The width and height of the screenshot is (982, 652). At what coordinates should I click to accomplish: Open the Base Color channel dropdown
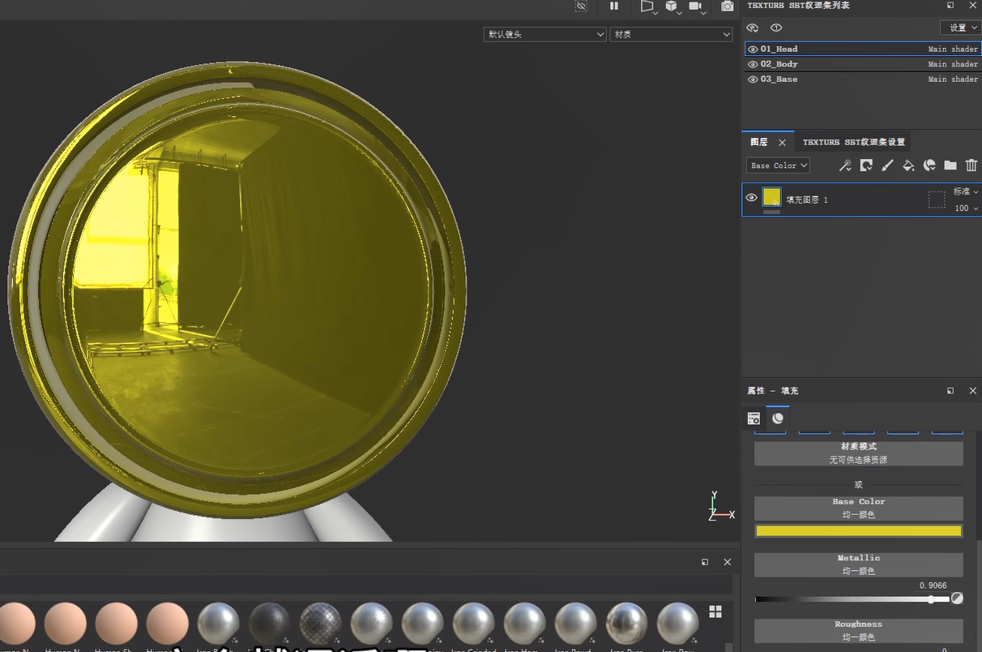click(x=778, y=165)
